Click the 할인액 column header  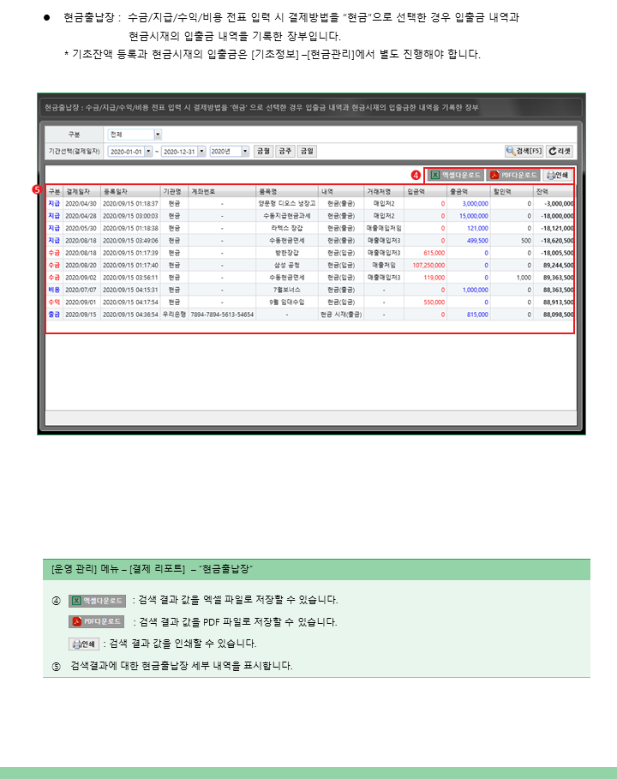click(x=512, y=191)
